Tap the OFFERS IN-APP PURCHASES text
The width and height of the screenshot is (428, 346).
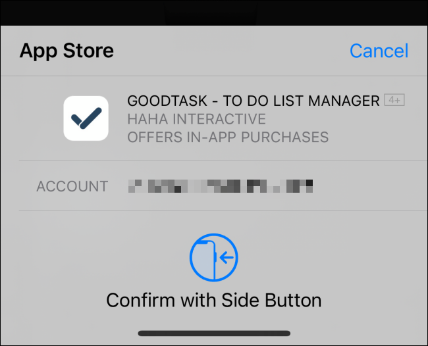coord(227,137)
